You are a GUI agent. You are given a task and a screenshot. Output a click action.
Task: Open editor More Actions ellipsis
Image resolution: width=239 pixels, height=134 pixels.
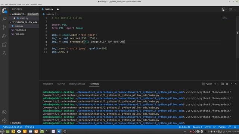235,9
